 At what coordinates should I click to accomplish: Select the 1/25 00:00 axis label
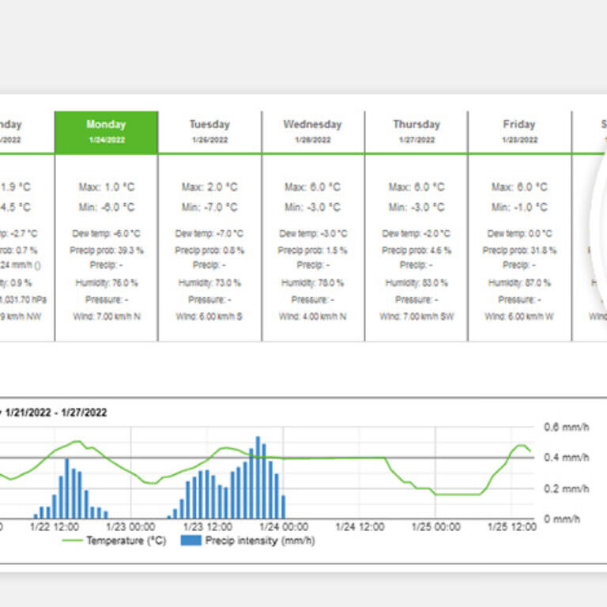tap(436, 527)
